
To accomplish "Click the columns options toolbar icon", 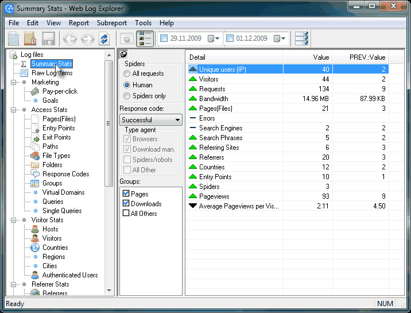I will click(301, 38).
